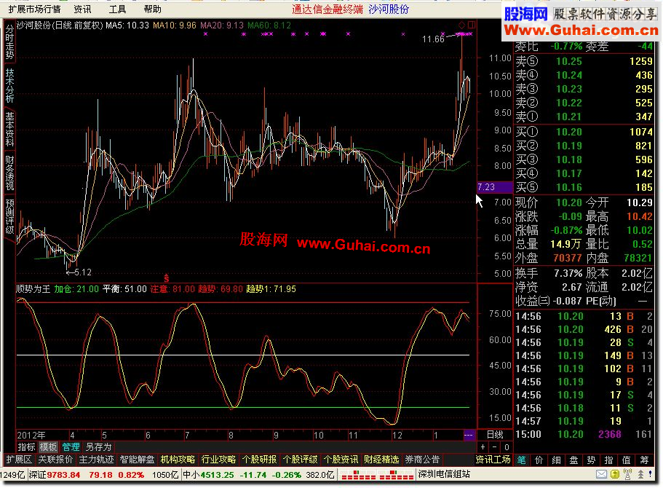The height and width of the screenshot is (488, 663).
Task: Open the 智能解盘 bottom tab
Action: [137, 460]
